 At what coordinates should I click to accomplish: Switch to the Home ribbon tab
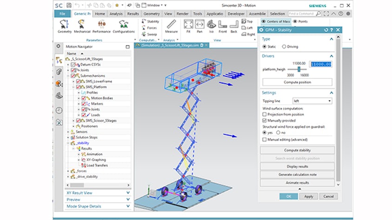[x=100, y=14]
